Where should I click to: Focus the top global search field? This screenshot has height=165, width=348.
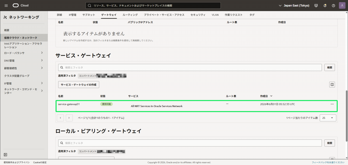pyautogui.click(x=153, y=5)
